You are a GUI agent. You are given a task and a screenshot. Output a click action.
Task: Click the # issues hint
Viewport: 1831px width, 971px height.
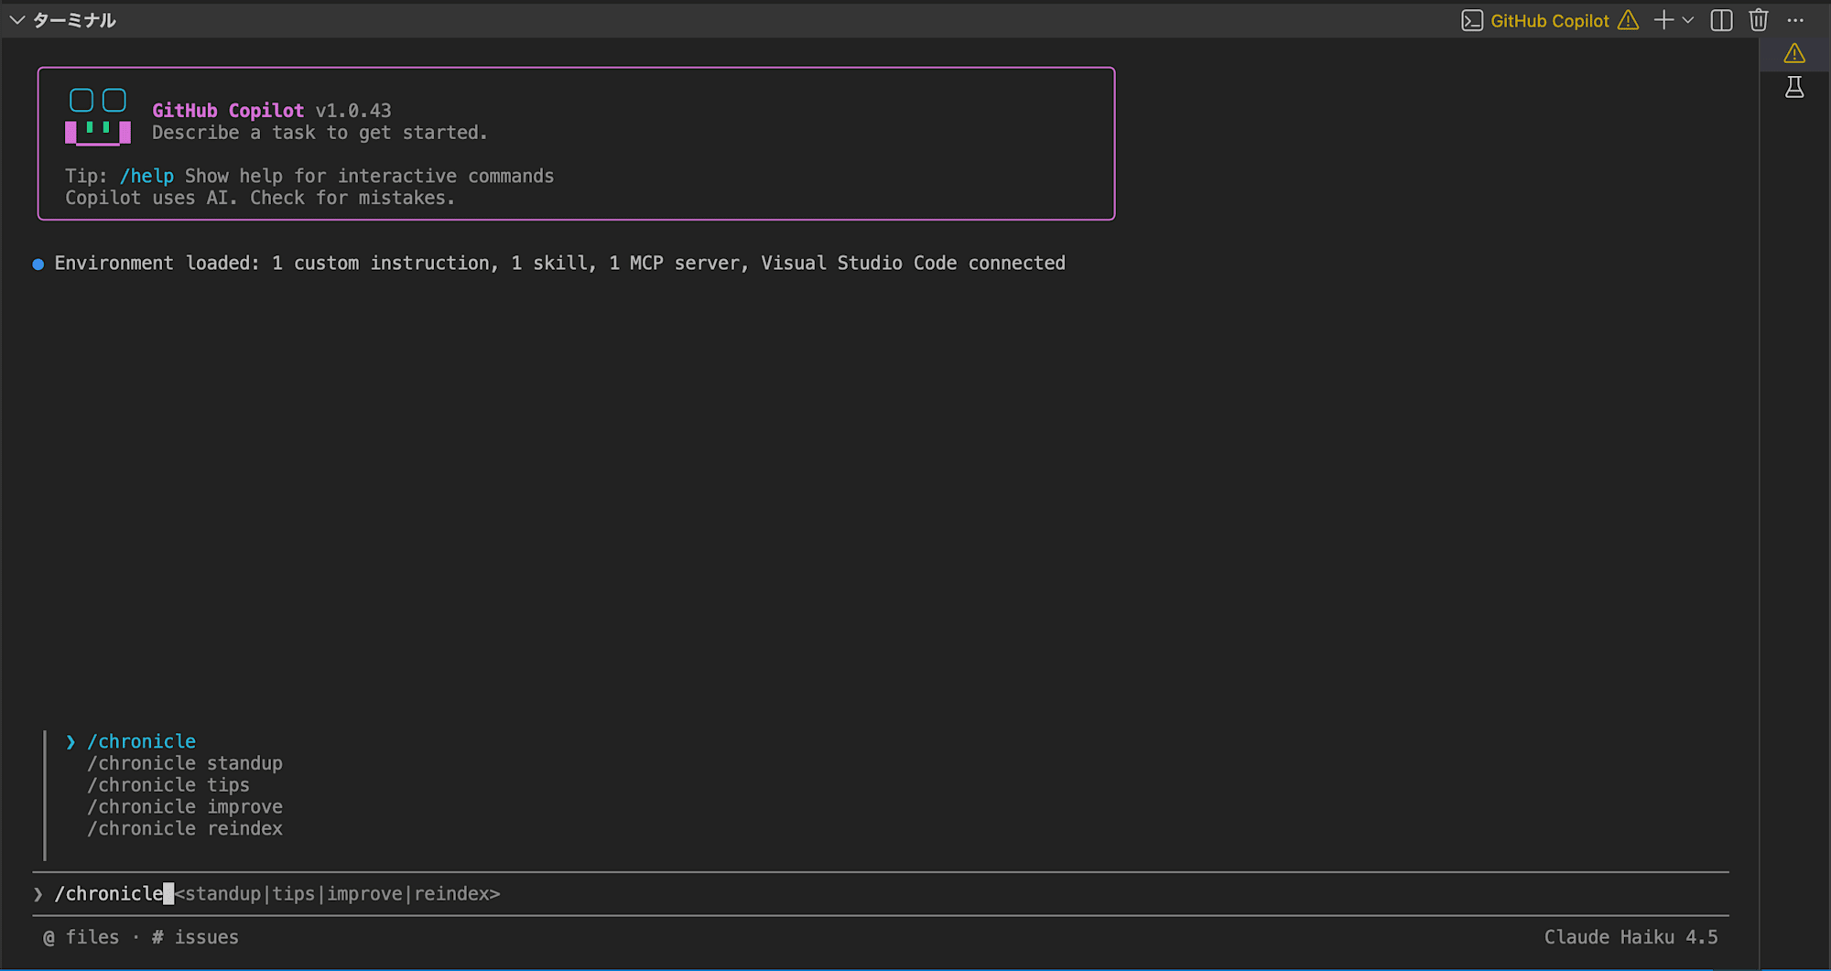pyautogui.click(x=195, y=938)
